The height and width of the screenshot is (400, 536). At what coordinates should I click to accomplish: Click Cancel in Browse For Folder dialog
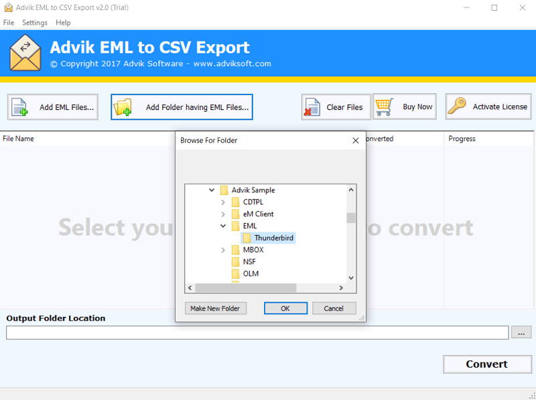click(334, 308)
